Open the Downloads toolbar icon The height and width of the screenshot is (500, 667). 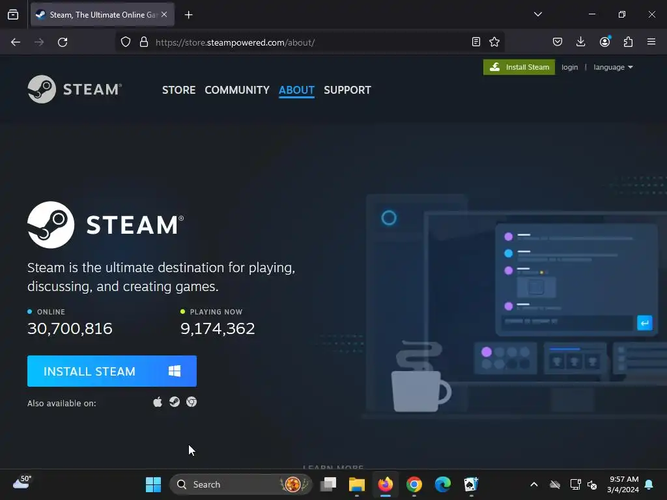(580, 42)
